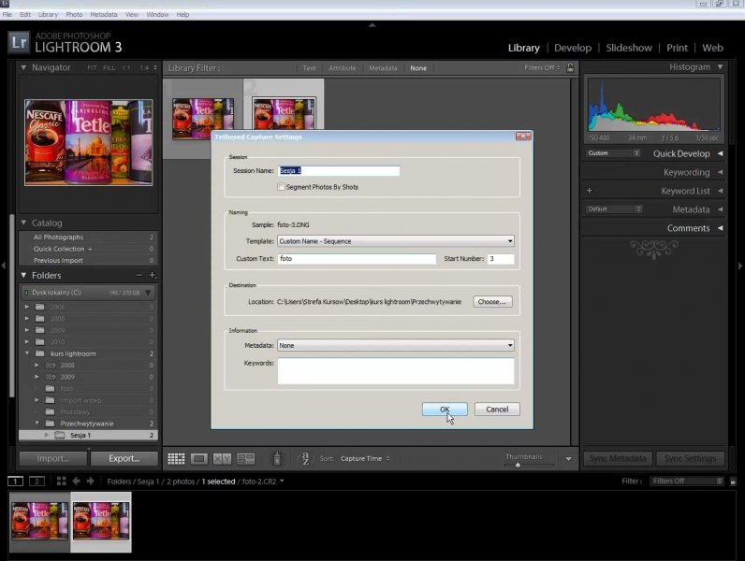Open Survey view in the toolbar
Viewport: 745px width, 561px height.
(x=245, y=458)
